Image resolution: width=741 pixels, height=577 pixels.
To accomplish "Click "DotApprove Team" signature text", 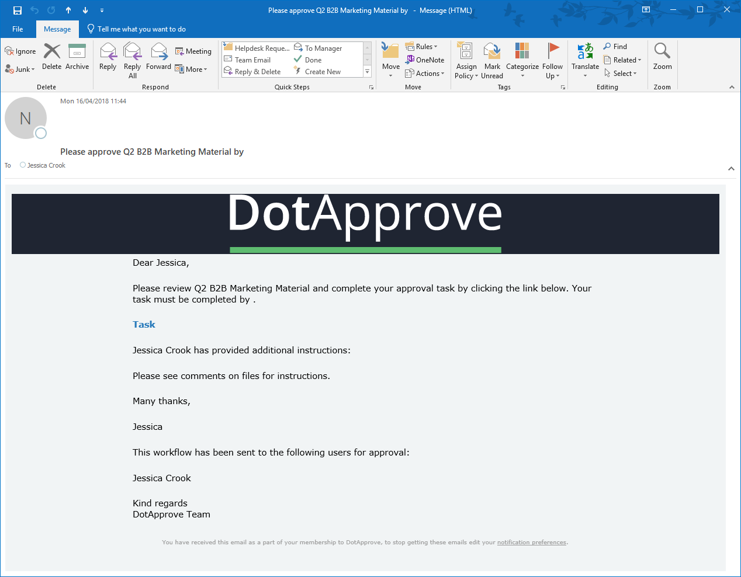I will [171, 515].
